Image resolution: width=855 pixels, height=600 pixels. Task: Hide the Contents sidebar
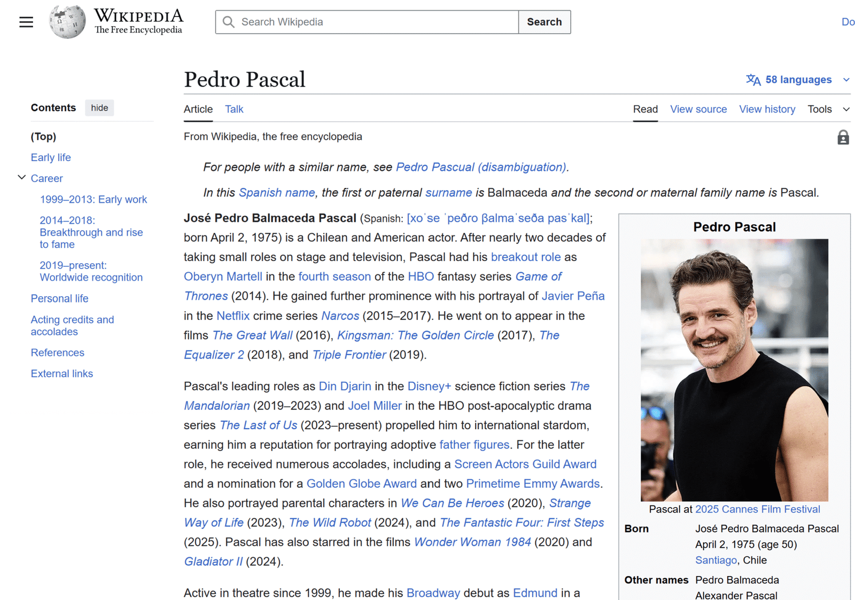point(99,108)
